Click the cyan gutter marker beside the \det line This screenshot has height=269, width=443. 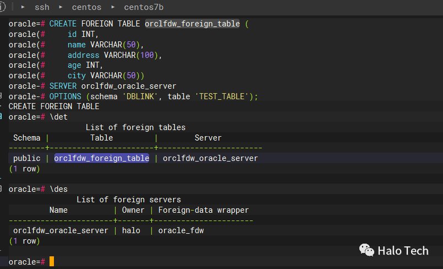[1, 116]
